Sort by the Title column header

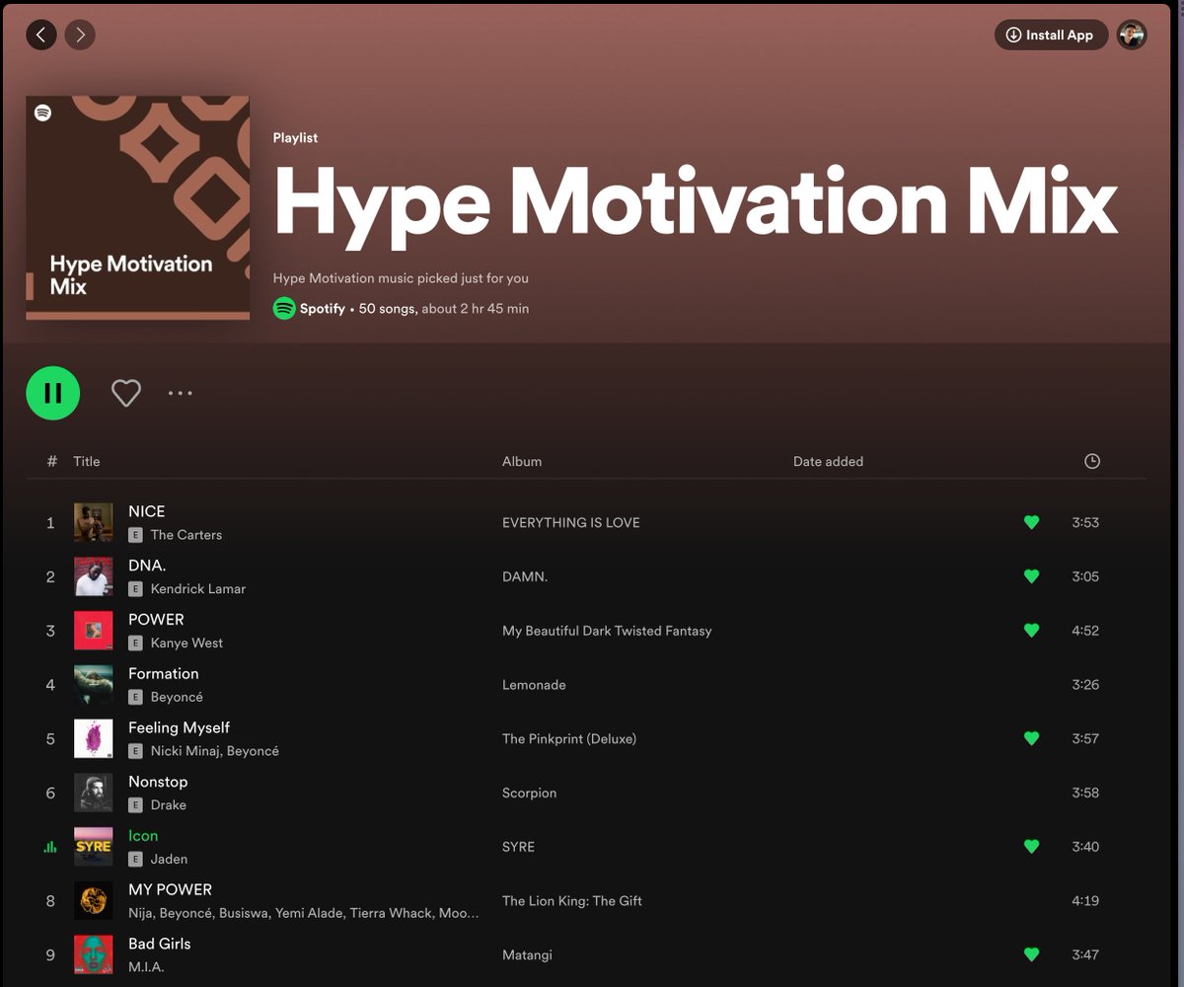(x=87, y=461)
